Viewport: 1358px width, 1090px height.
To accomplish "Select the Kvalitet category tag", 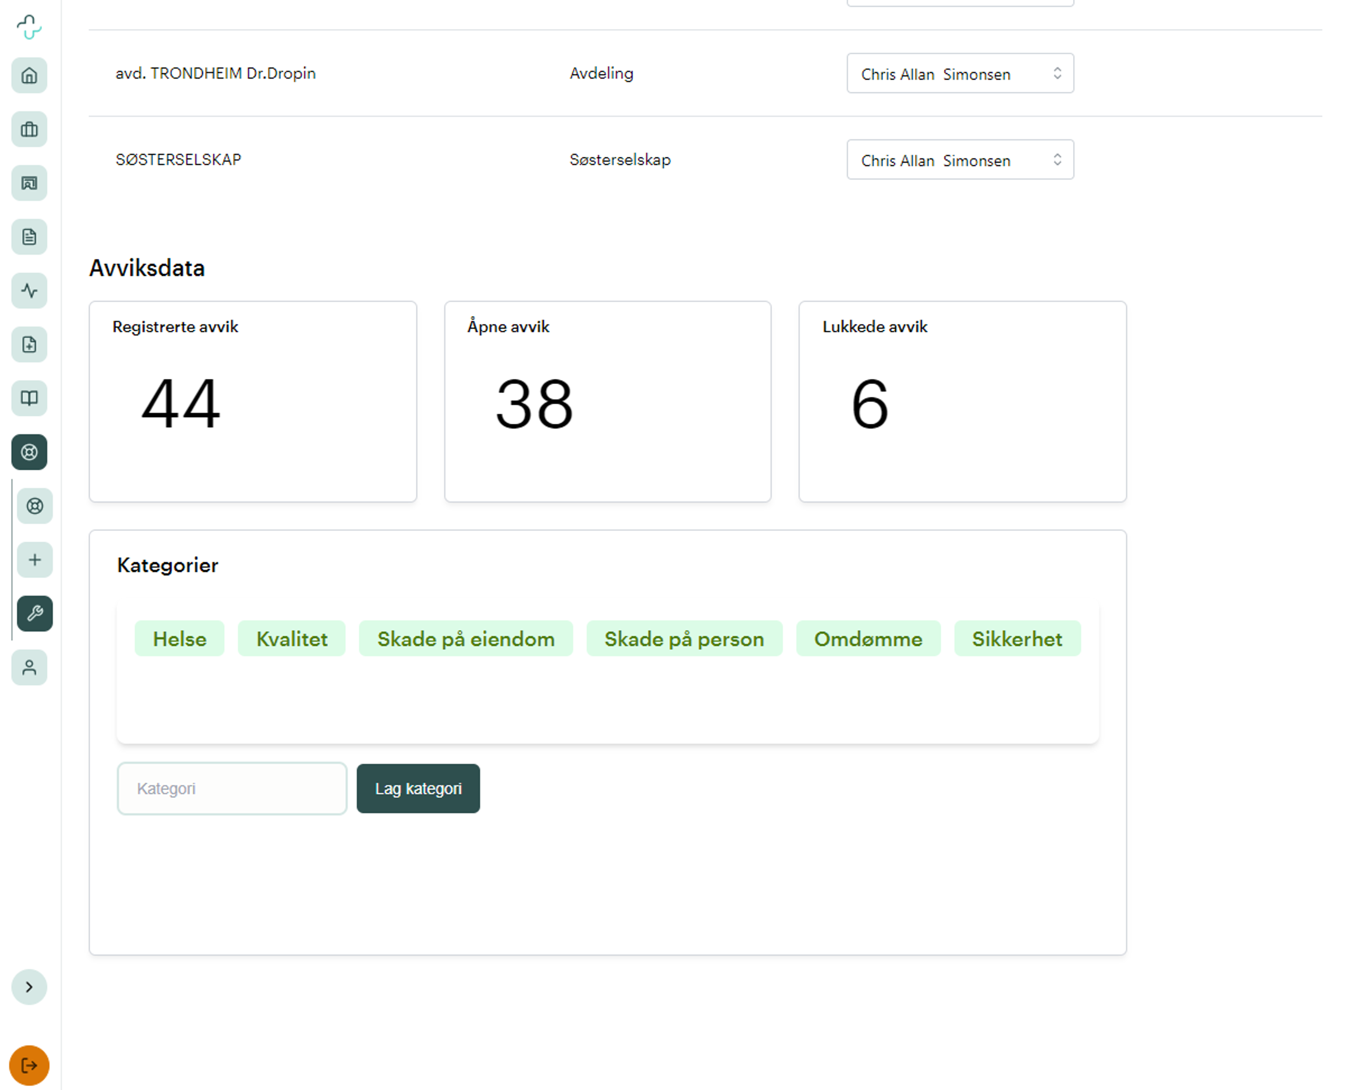I will pos(292,638).
